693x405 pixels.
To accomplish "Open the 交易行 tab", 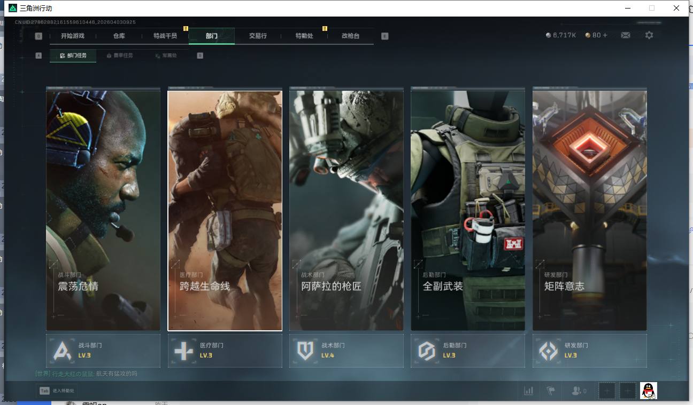I will coord(258,36).
